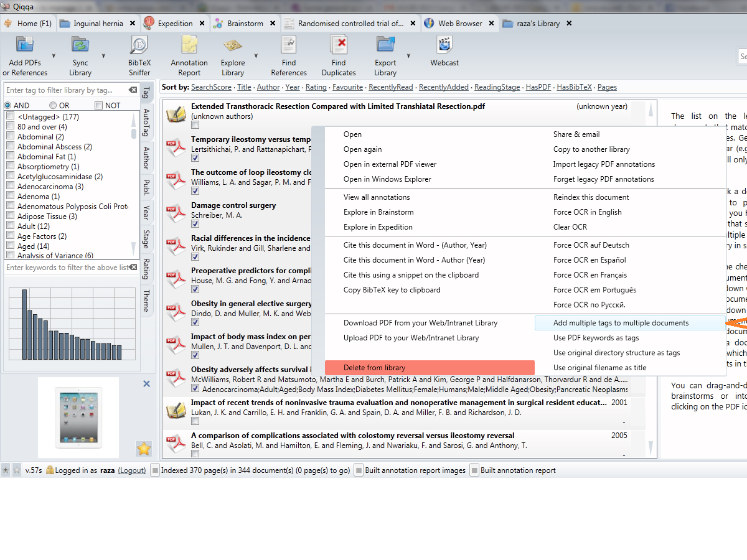This screenshot has height=560, width=747.
Task: Click the tag filter text field
Action: pos(65,90)
